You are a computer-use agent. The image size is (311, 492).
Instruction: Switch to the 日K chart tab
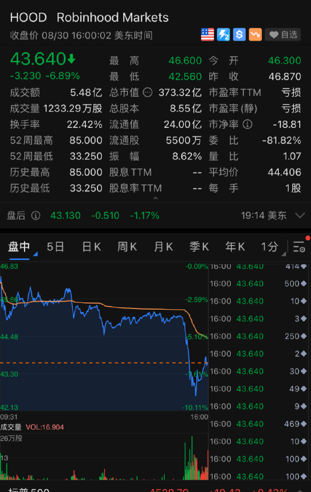[x=92, y=247]
